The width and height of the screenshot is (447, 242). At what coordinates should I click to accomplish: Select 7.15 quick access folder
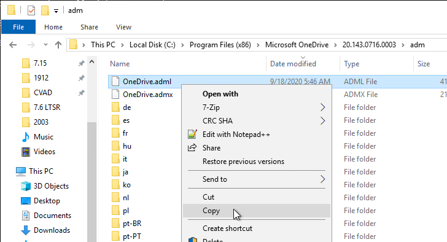pyautogui.click(x=40, y=63)
